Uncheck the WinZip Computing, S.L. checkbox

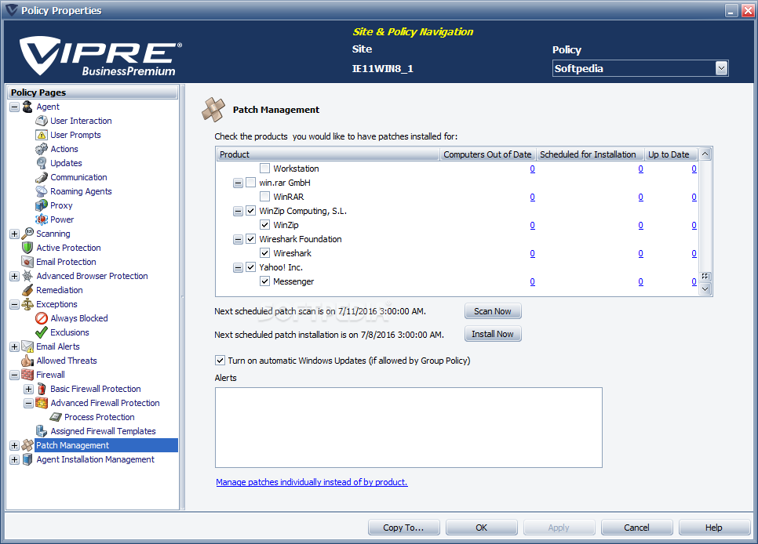pyautogui.click(x=250, y=211)
